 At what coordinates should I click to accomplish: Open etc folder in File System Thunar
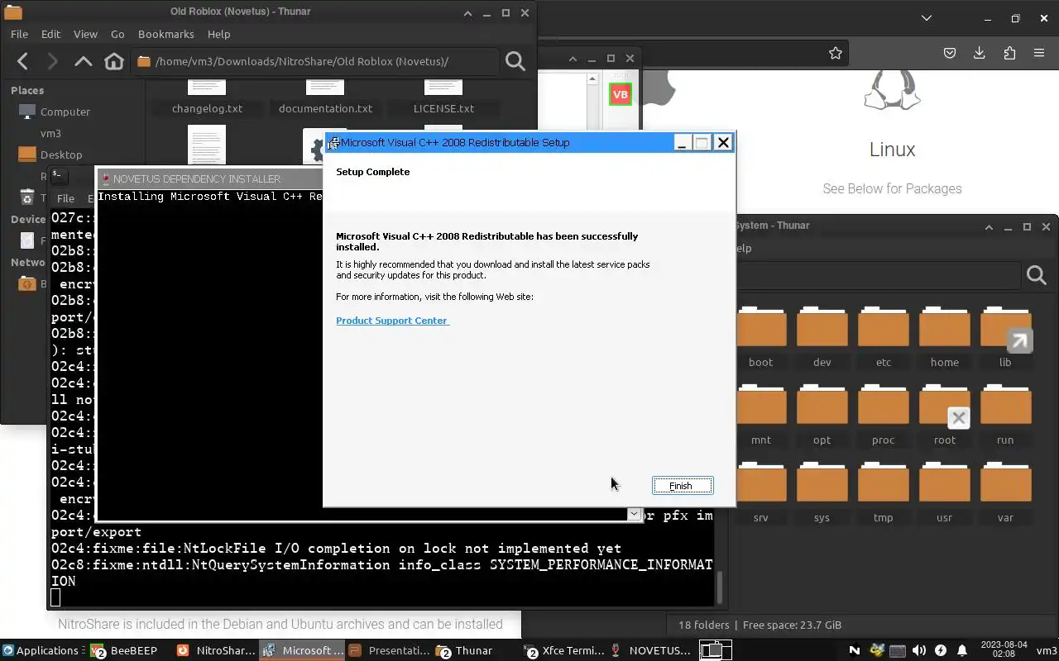click(883, 336)
